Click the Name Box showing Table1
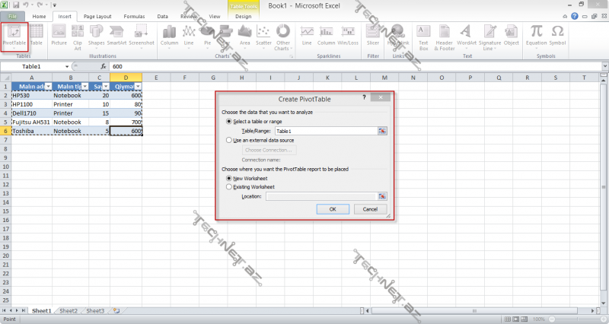609x324 pixels. 32,66
